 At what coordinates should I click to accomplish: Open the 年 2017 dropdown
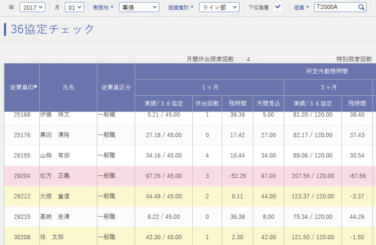point(32,7)
